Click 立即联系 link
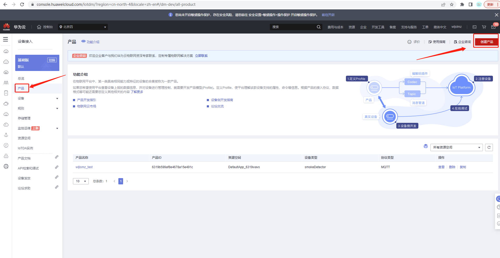500x258 pixels. tap(201, 56)
